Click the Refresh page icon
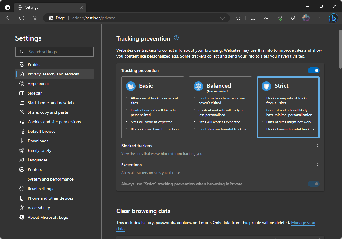 point(22,18)
